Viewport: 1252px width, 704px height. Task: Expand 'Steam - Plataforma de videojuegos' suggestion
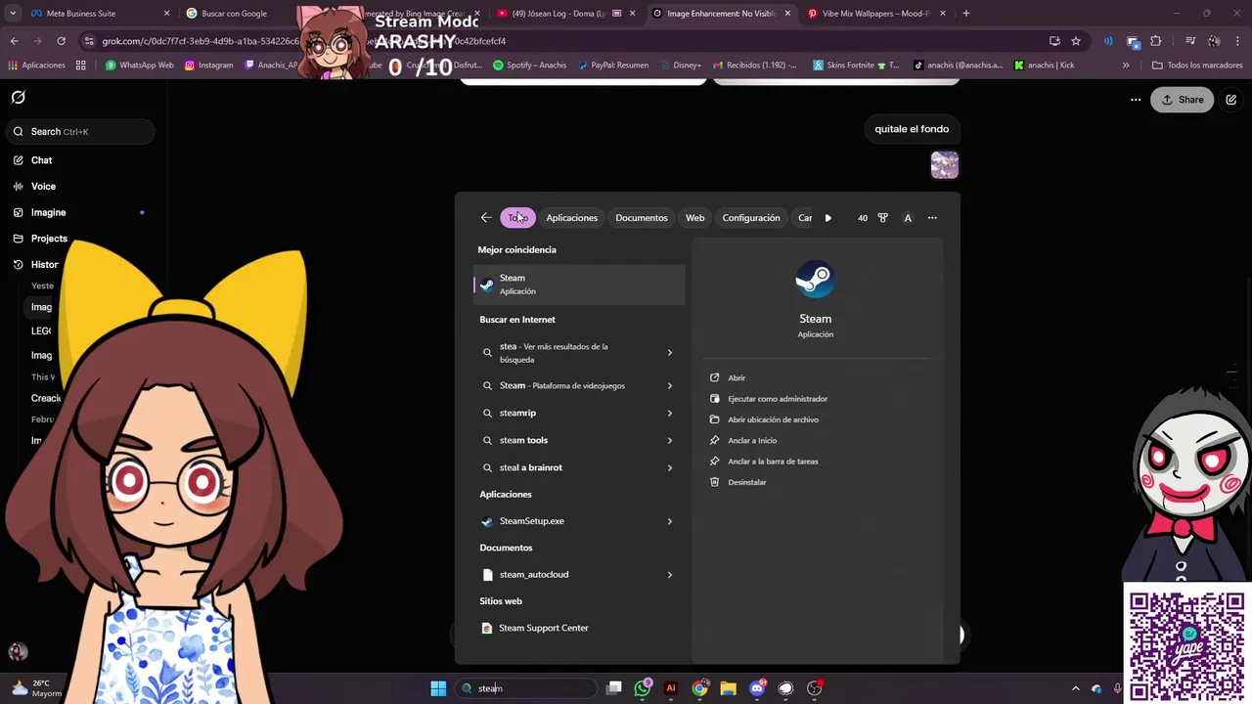pos(669,386)
